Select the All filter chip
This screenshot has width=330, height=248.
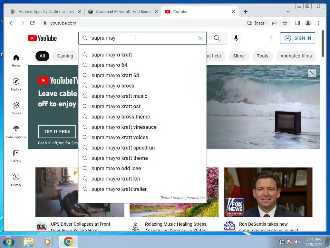click(x=42, y=56)
